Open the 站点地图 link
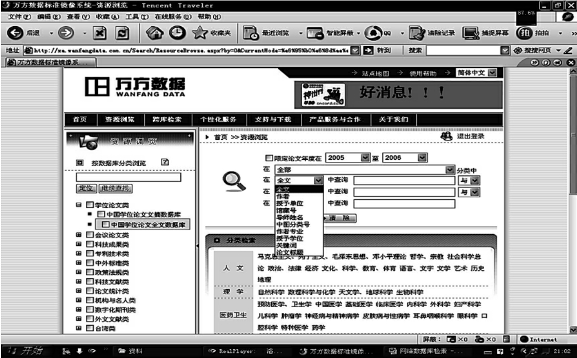This screenshot has height=358, width=577. [x=375, y=73]
